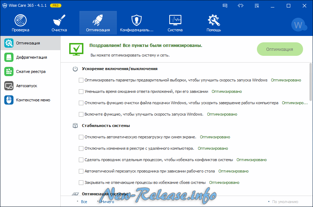Enable Уменьшить время ожидания ответа приложений checkbox
Screen dimensions: 313x207
click(x=81, y=92)
